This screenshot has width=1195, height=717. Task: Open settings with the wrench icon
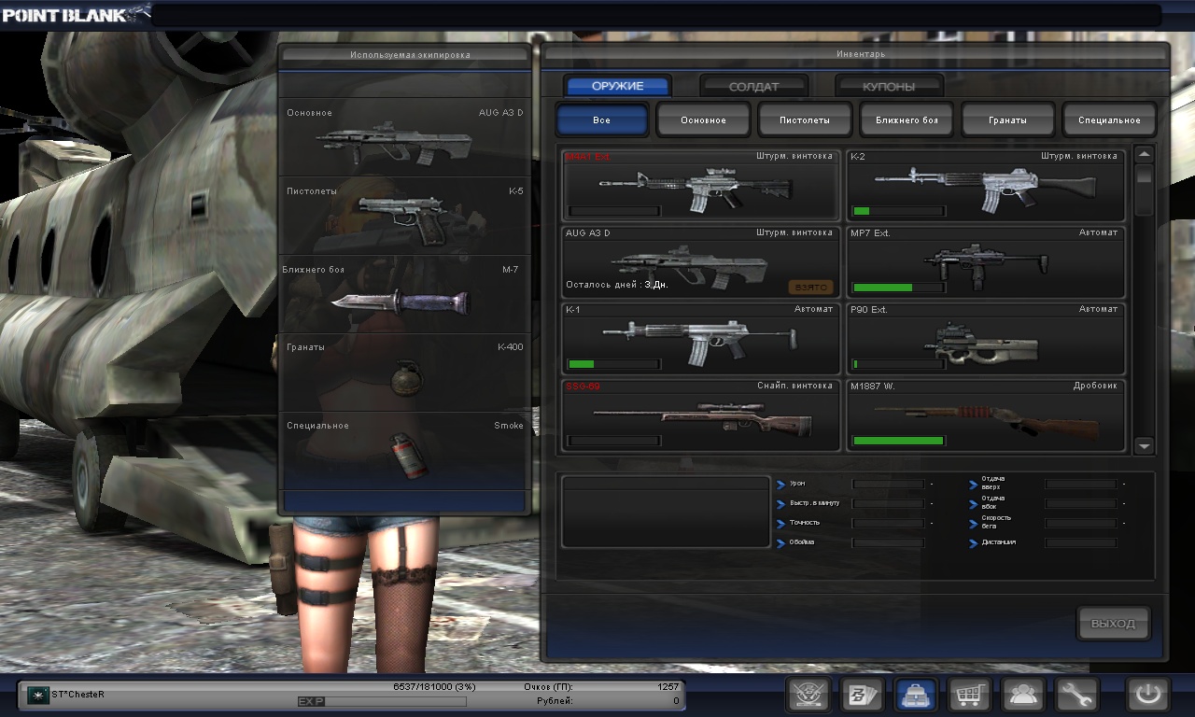pyautogui.click(x=1076, y=696)
